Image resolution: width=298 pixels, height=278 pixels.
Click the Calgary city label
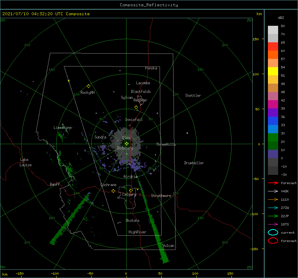(129, 194)
